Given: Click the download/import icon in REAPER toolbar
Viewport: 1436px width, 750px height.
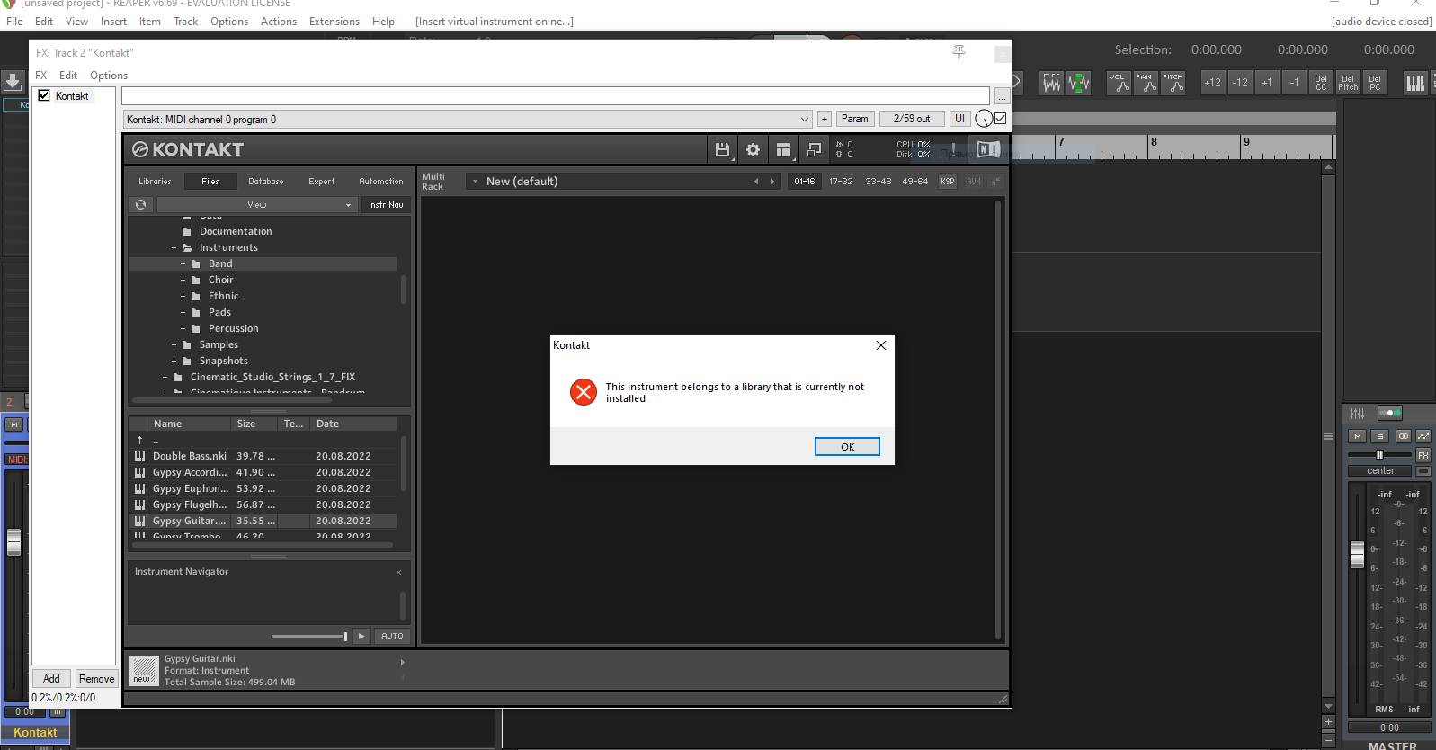Looking at the screenshot, I should coord(13,83).
